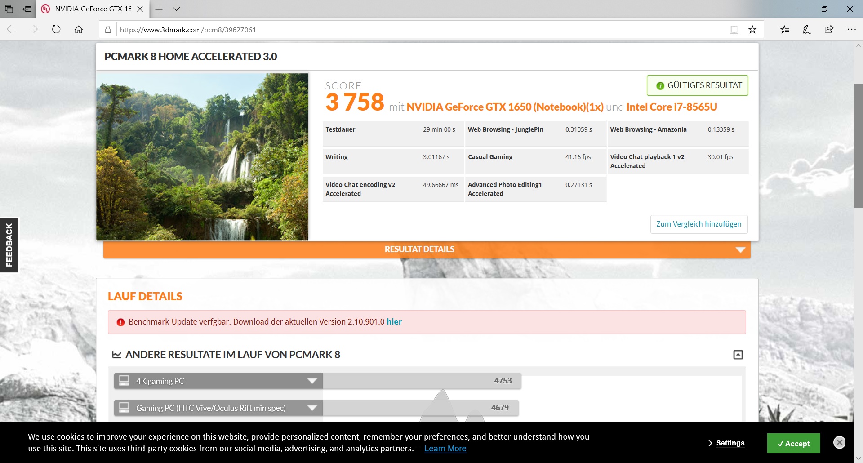
Task: Click the green info icon on Gültiges Resultat
Action: (x=660, y=86)
